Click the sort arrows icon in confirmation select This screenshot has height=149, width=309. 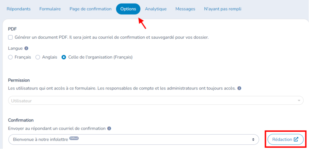(x=253, y=140)
